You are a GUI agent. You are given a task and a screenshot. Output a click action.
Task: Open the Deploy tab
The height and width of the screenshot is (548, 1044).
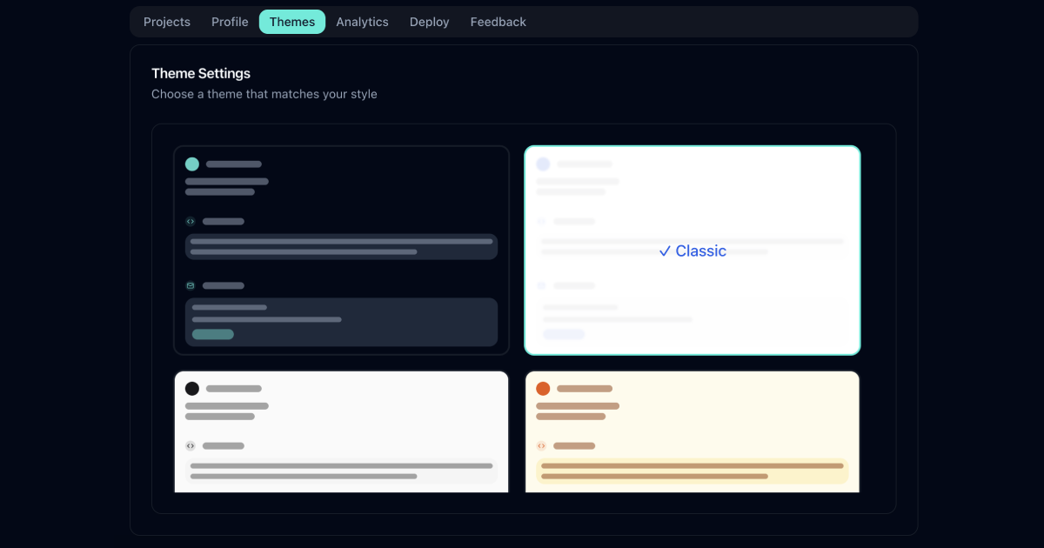429,22
